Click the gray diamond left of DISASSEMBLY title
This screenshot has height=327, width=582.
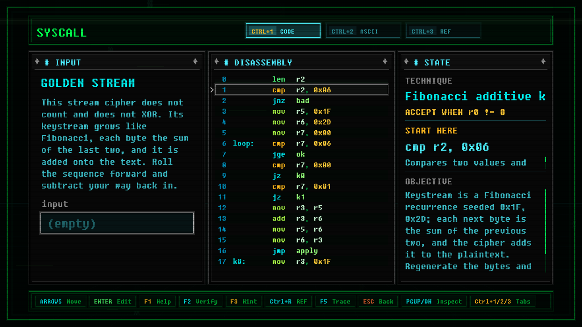(216, 62)
